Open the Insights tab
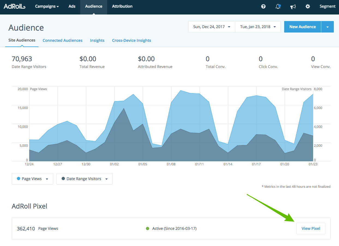The height and width of the screenshot is (246, 339). (97, 40)
